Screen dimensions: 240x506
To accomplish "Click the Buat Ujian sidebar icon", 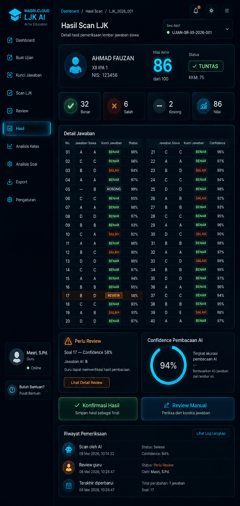I will click(x=10, y=58).
